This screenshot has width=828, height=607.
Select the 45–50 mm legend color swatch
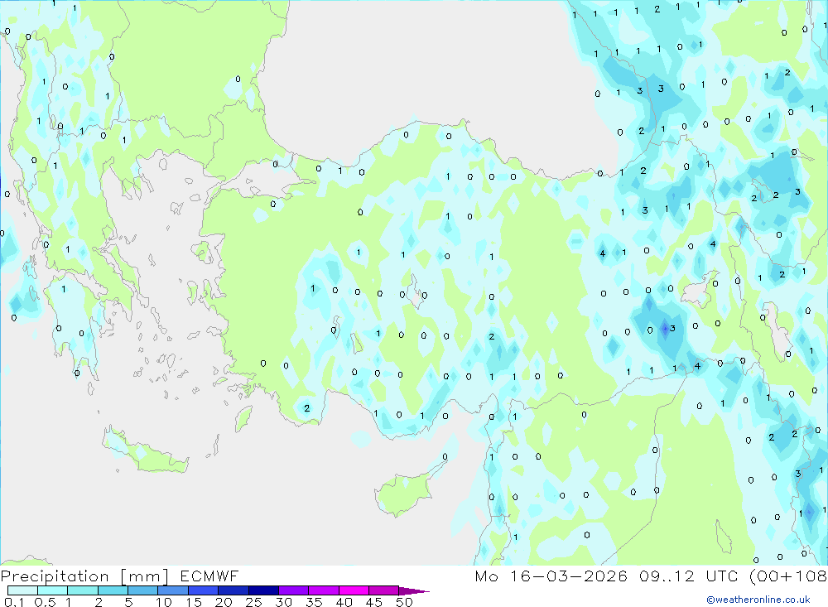tap(384, 590)
